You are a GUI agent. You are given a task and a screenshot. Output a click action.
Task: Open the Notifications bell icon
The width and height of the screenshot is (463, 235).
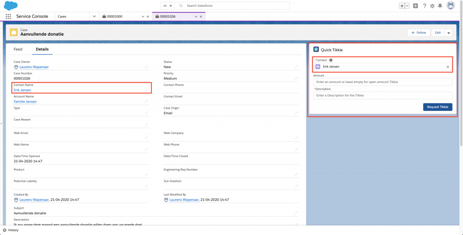point(440,6)
